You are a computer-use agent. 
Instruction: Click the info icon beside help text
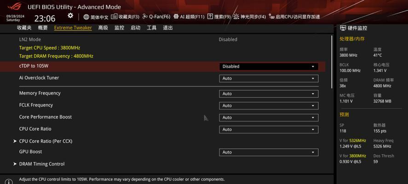point(9,182)
